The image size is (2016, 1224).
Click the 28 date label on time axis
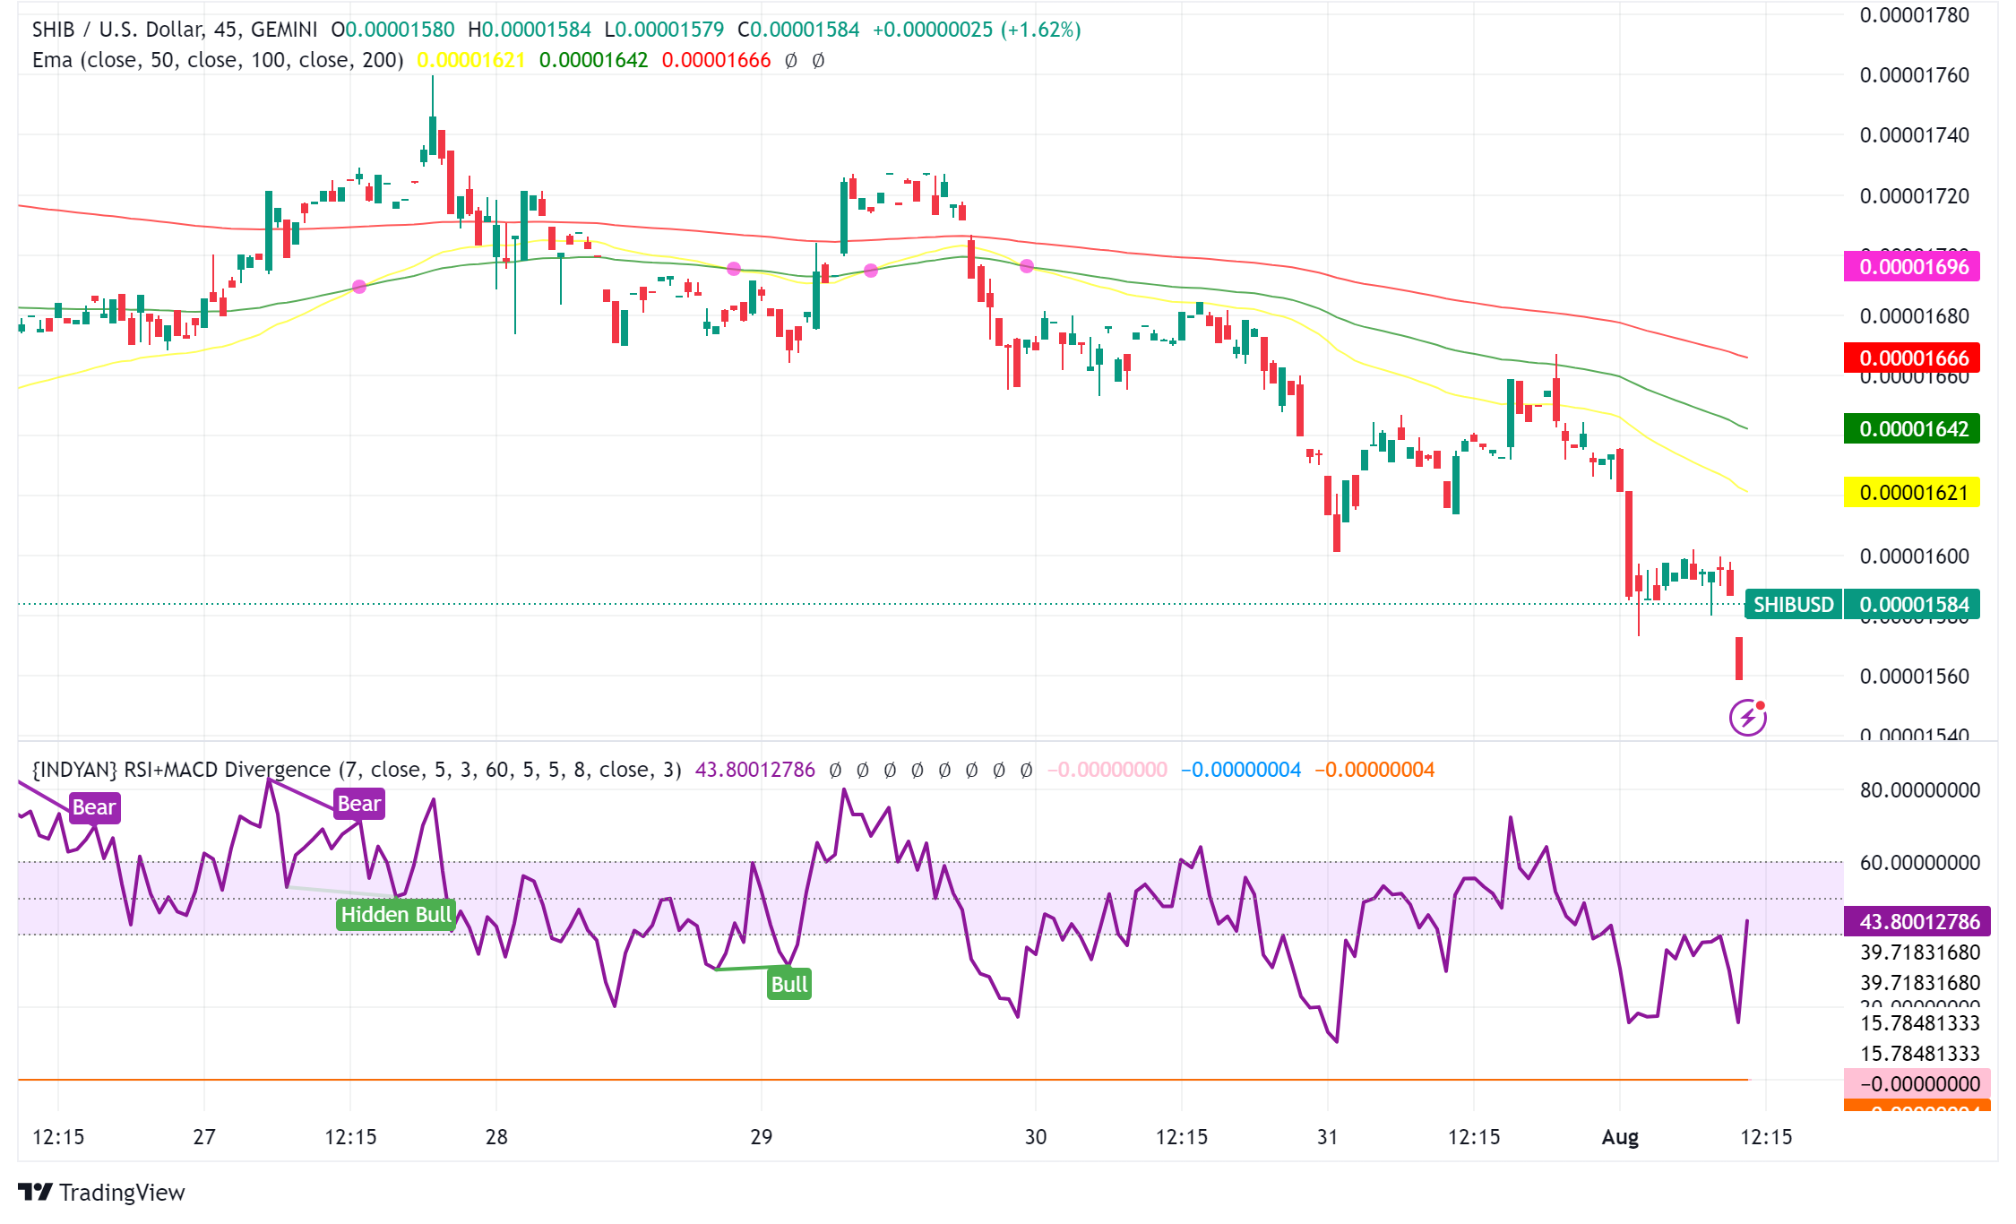[496, 1137]
